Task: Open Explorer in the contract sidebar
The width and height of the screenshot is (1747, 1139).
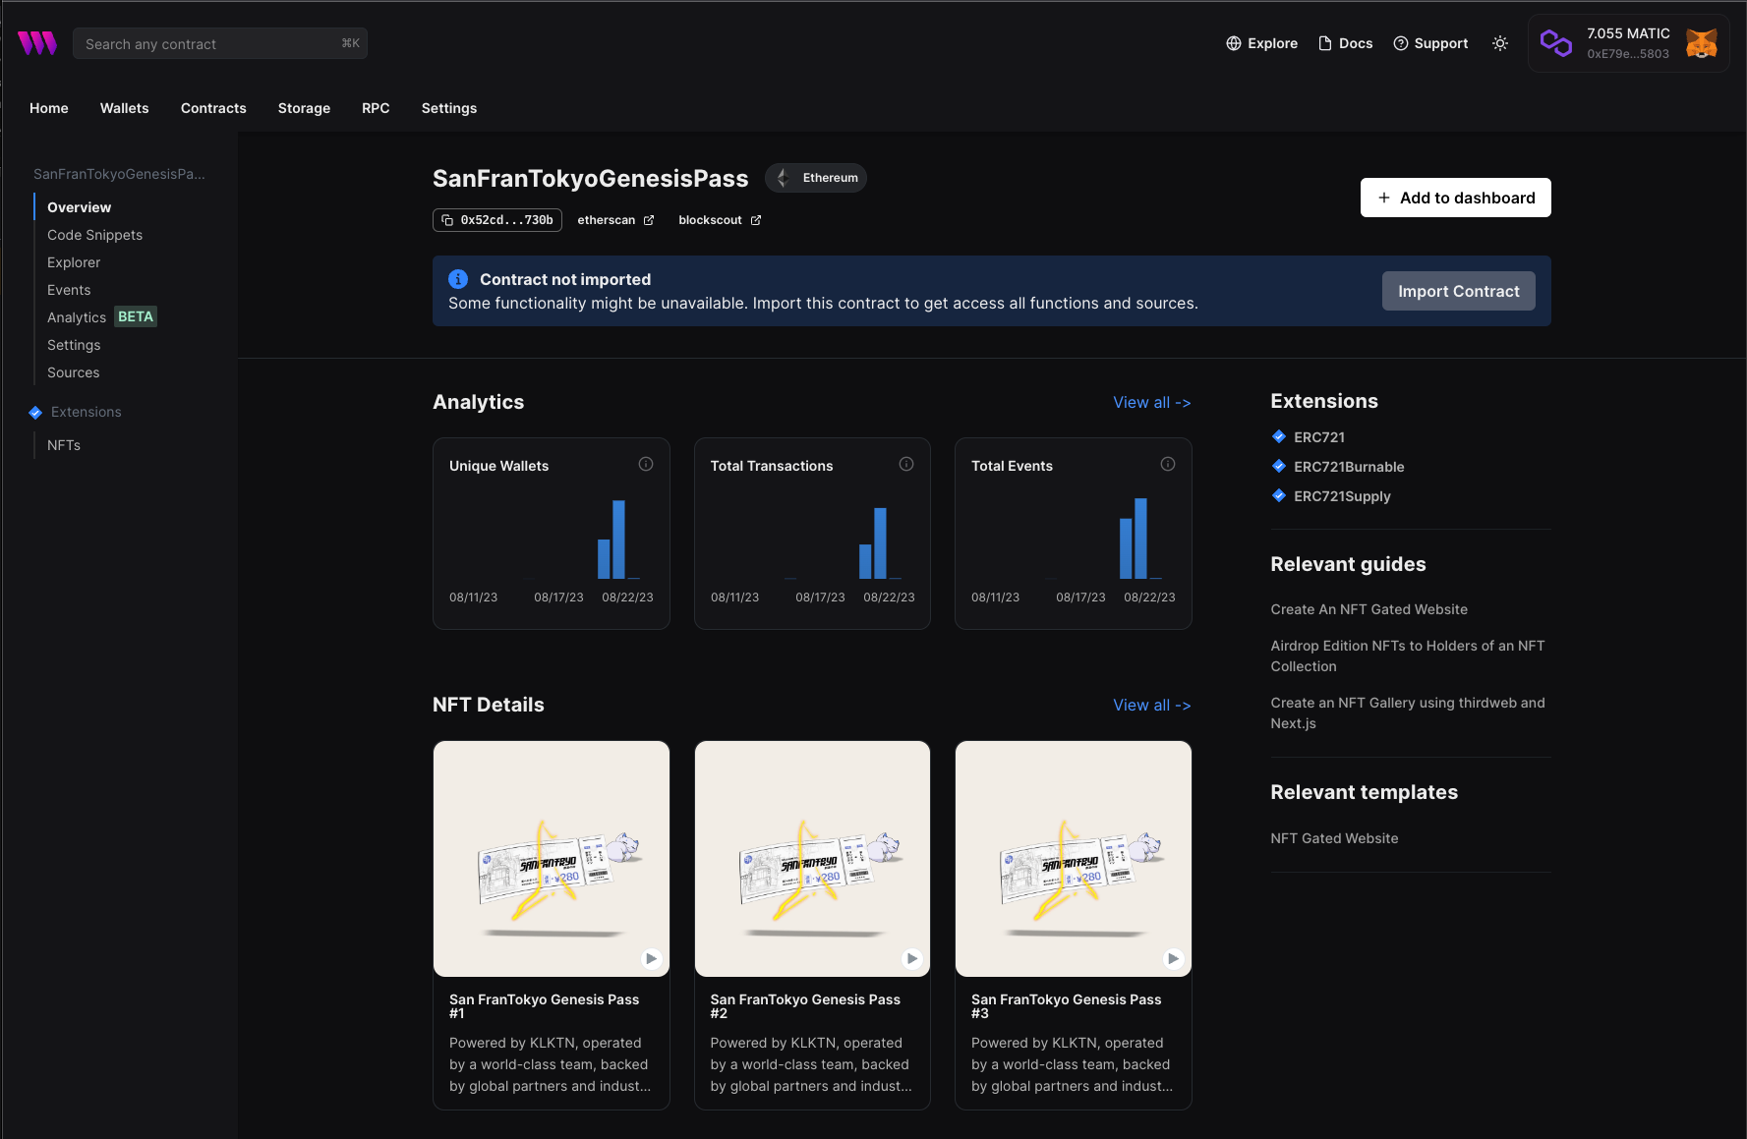Action: pyautogui.click(x=74, y=262)
